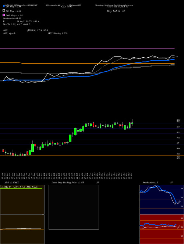Click the 'ADX signal:' label

tap(9, 33)
